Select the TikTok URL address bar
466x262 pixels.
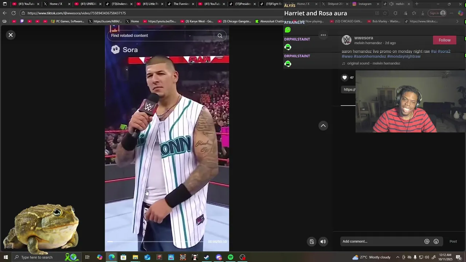coord(76,13)
